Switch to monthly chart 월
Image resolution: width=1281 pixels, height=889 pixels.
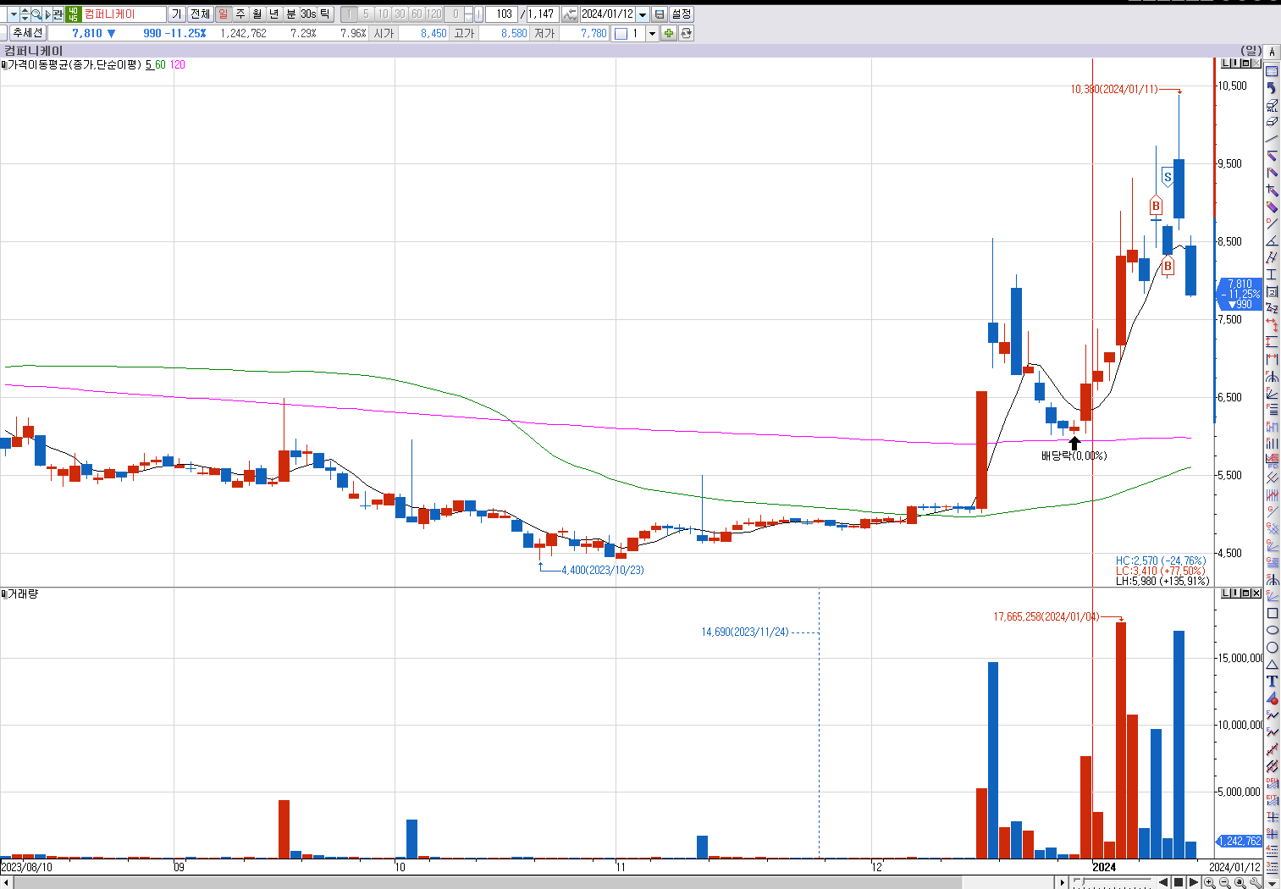coord(257,14)
